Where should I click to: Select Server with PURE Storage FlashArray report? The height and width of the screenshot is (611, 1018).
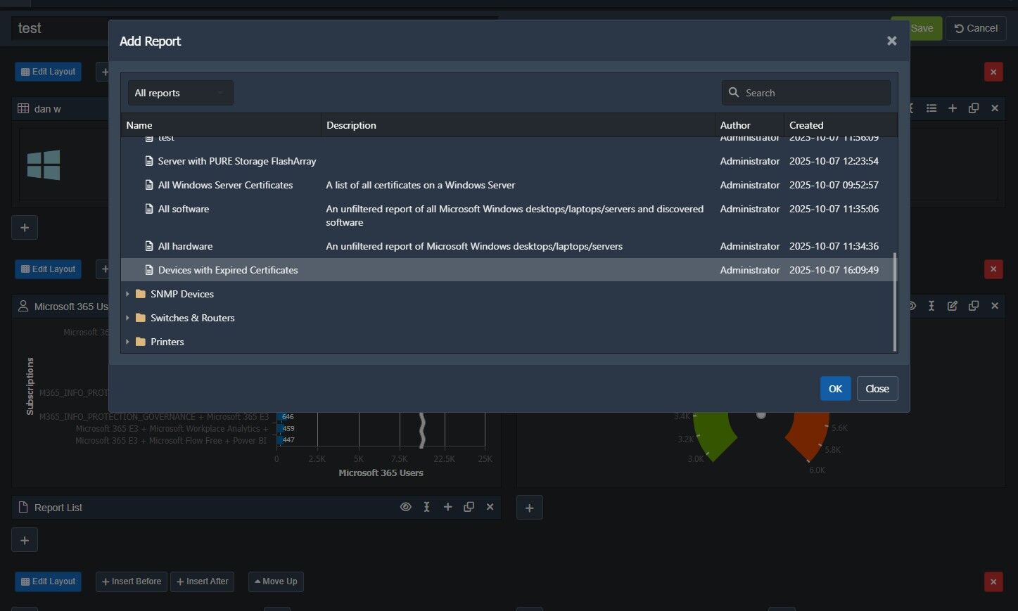(236, 161)
